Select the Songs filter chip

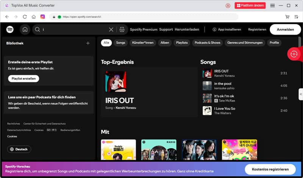120,43
